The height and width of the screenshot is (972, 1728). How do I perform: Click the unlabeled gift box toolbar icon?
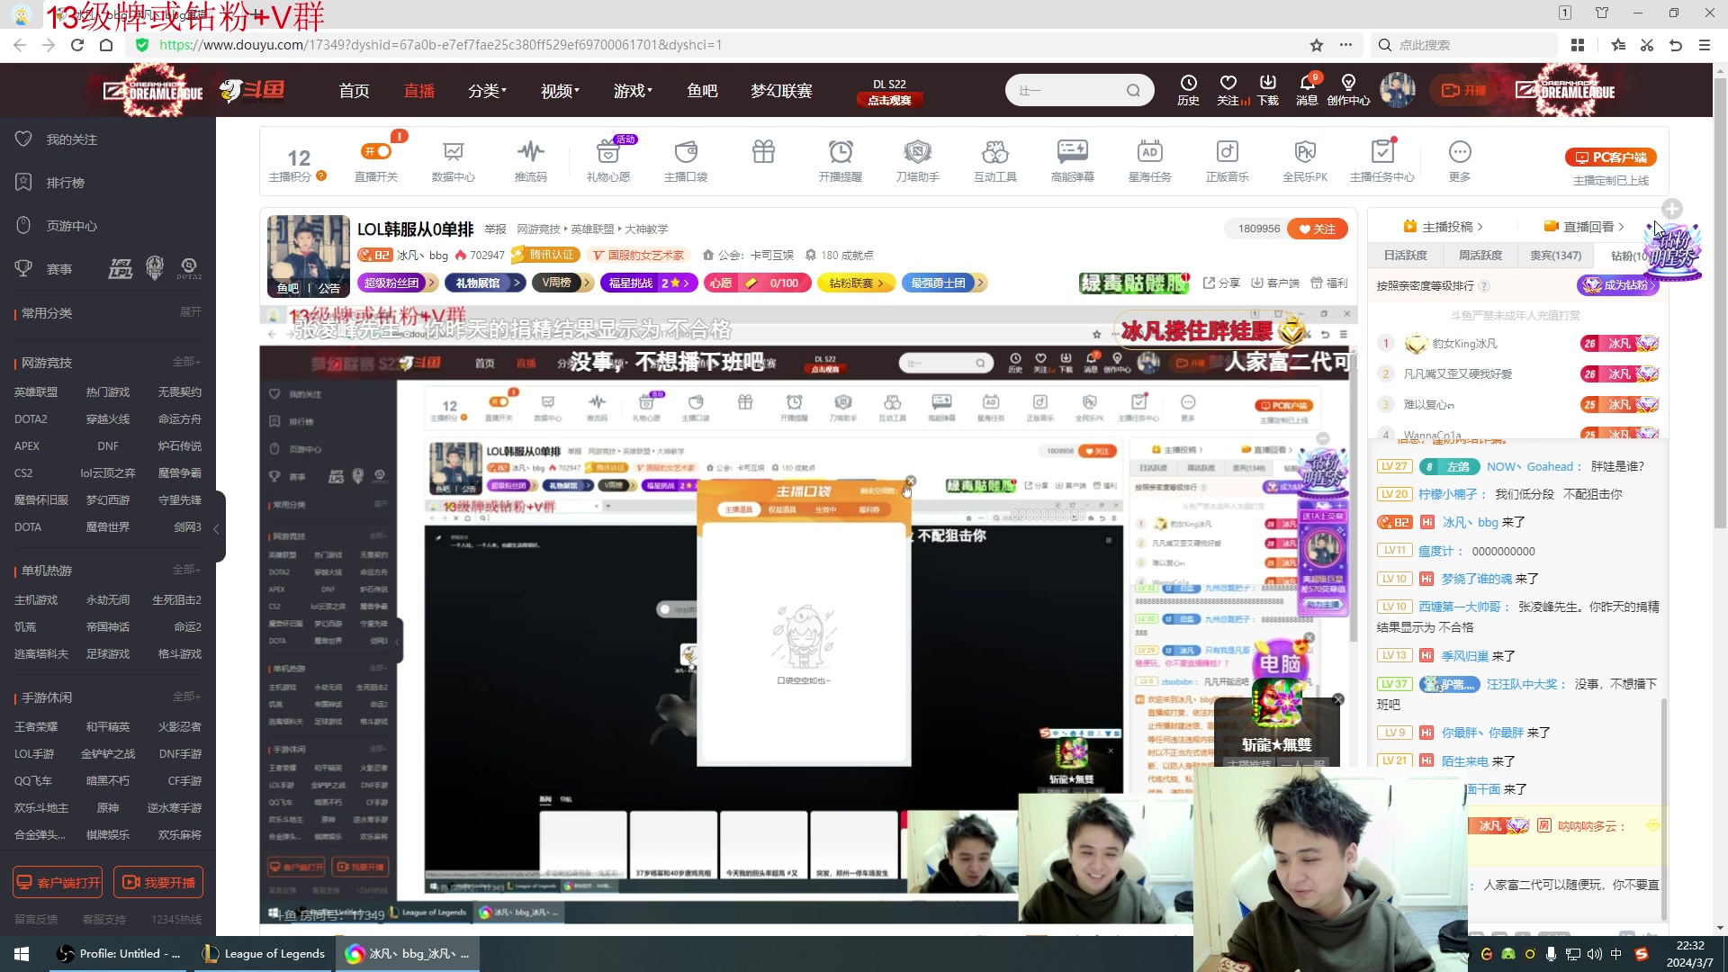(763, 152)
